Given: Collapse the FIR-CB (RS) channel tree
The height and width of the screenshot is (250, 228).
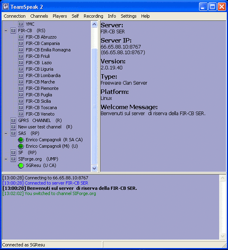Looking at the screenshot, I should tap(6, 30).
